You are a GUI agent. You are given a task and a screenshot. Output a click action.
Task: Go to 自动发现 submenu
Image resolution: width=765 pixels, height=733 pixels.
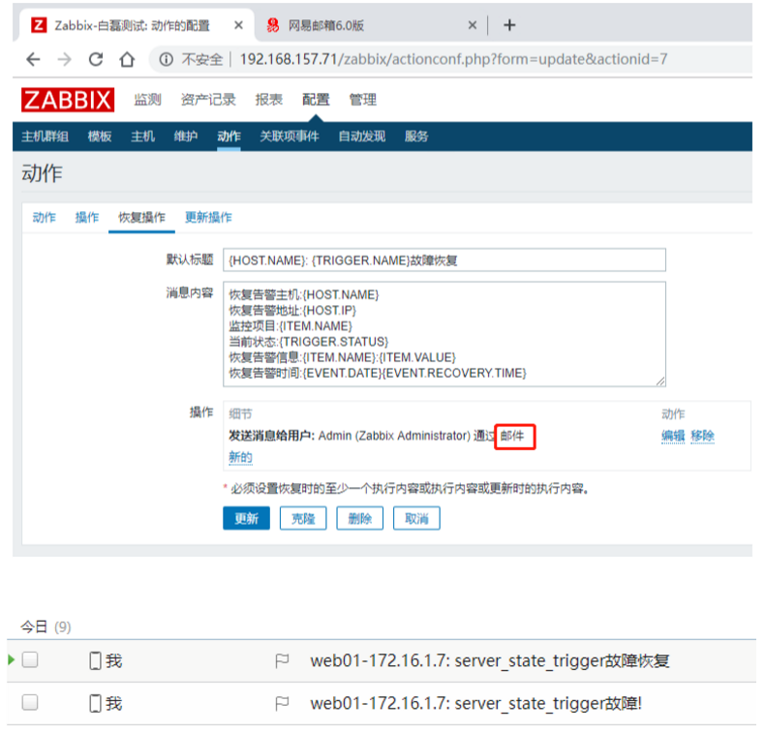click(x=362, y=137)
